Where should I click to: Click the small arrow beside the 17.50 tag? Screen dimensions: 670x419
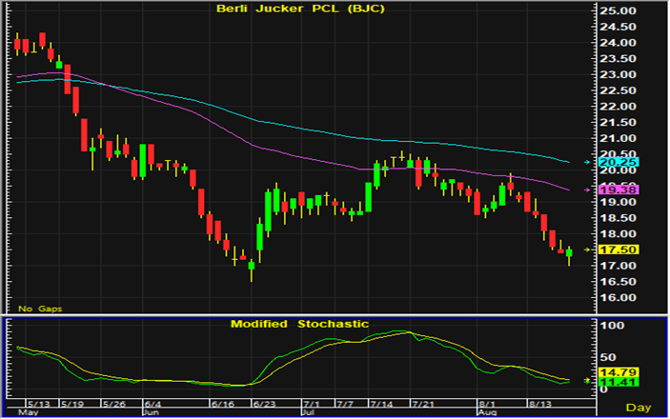click(x=585, y=249)
